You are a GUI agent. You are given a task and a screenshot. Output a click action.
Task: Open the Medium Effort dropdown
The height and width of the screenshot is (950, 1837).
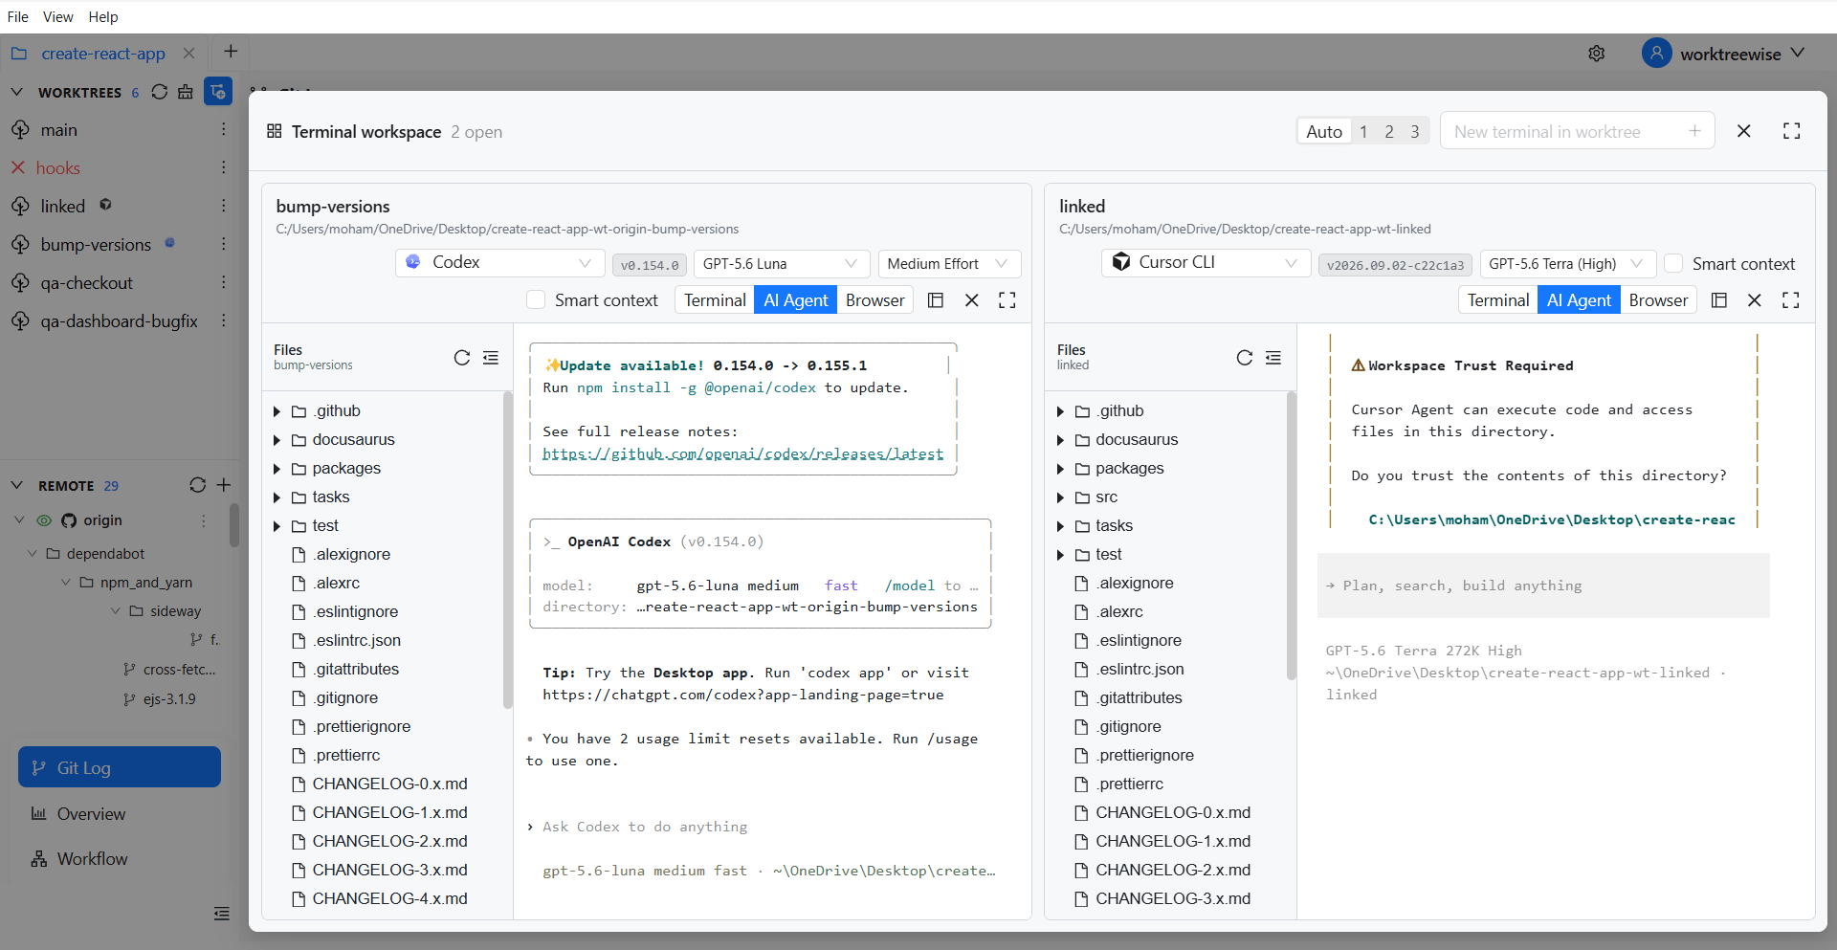[949, 263]
